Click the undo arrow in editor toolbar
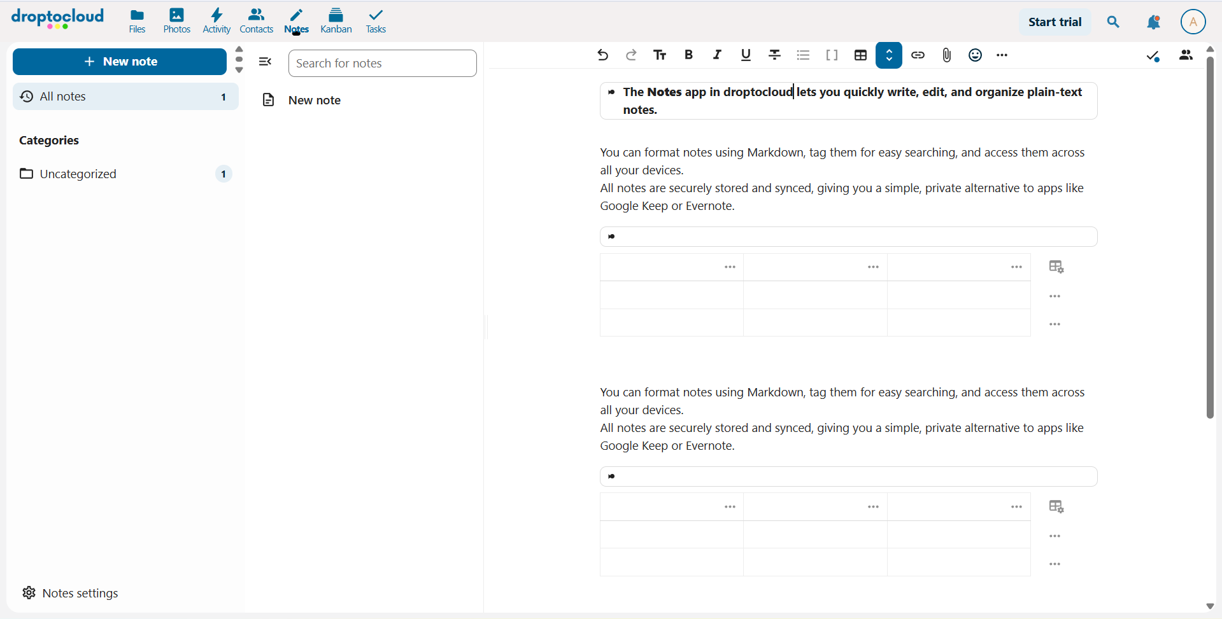The width and height of the screenshot is (1222, 619). (x=602, y=55)
